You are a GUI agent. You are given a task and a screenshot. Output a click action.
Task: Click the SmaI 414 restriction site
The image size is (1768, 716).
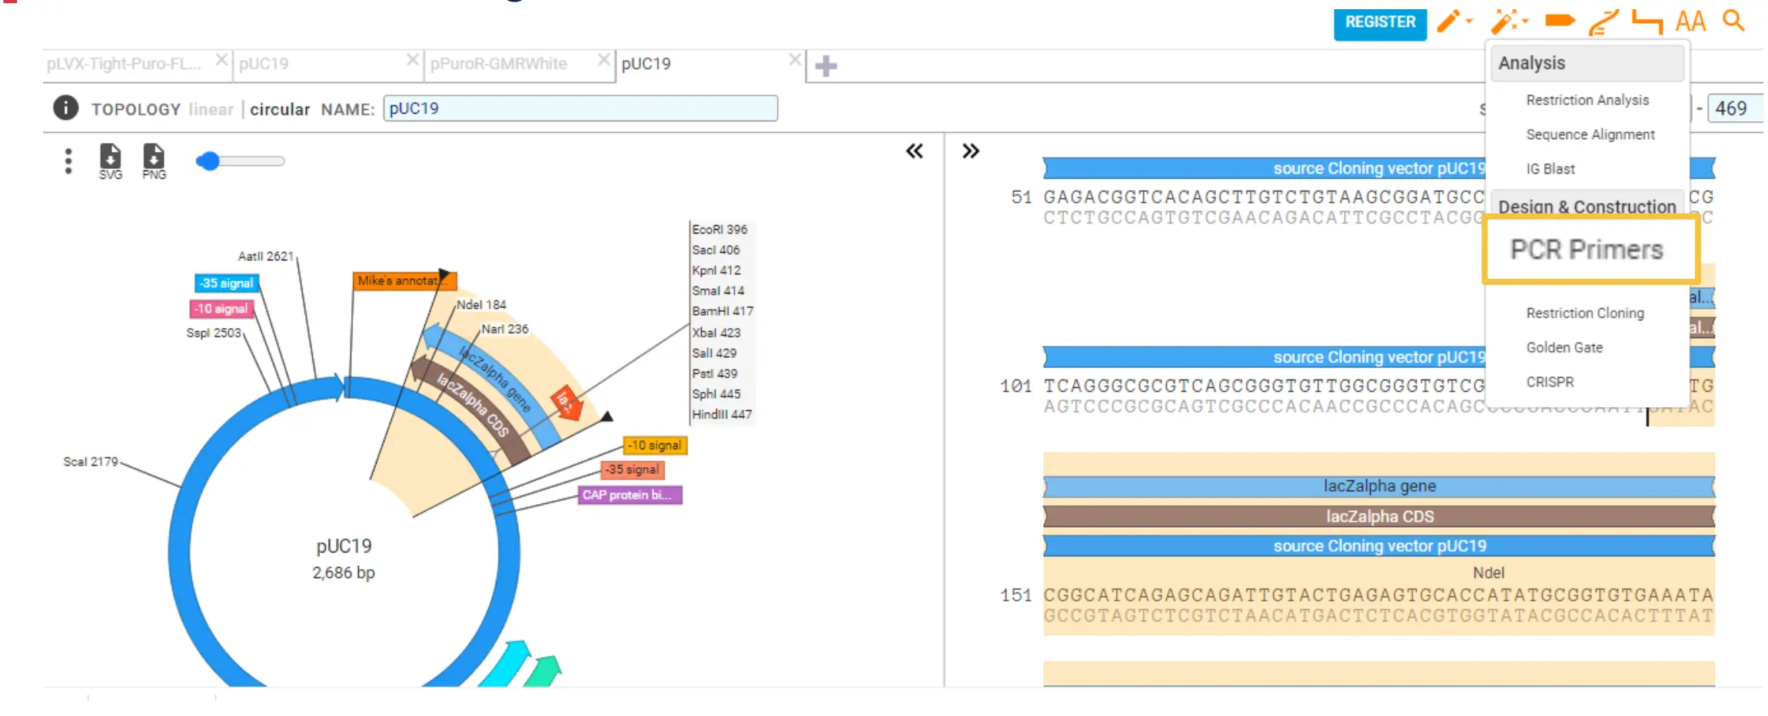(718, 291)
